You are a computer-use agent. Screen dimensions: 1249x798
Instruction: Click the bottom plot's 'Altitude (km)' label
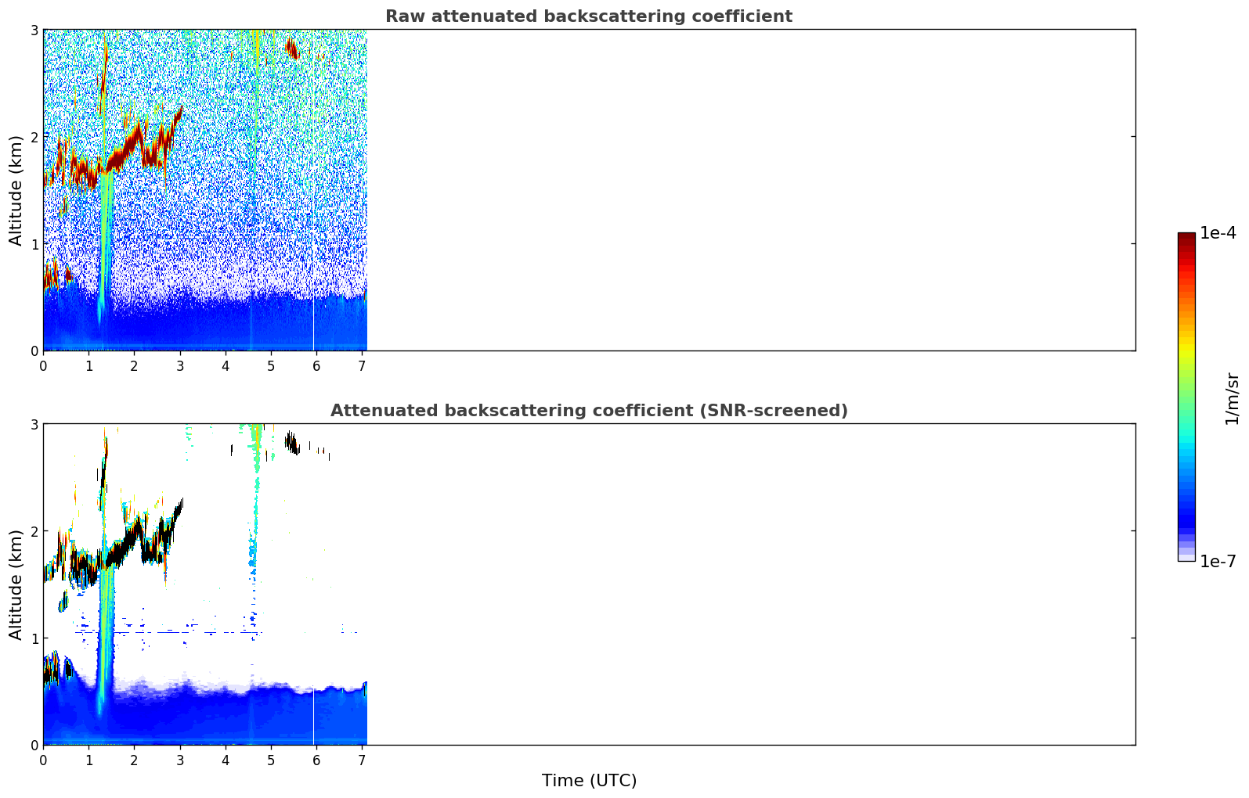(x=16, y=584)
